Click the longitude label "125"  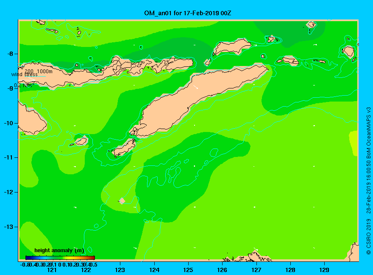(188, 270)
